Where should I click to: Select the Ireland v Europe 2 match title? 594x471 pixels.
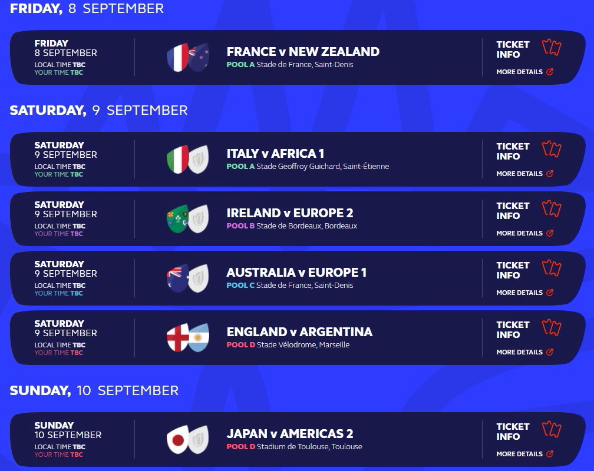(x=290, y=213)
